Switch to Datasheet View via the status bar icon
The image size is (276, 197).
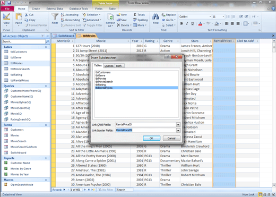click(x=261, y=194)
